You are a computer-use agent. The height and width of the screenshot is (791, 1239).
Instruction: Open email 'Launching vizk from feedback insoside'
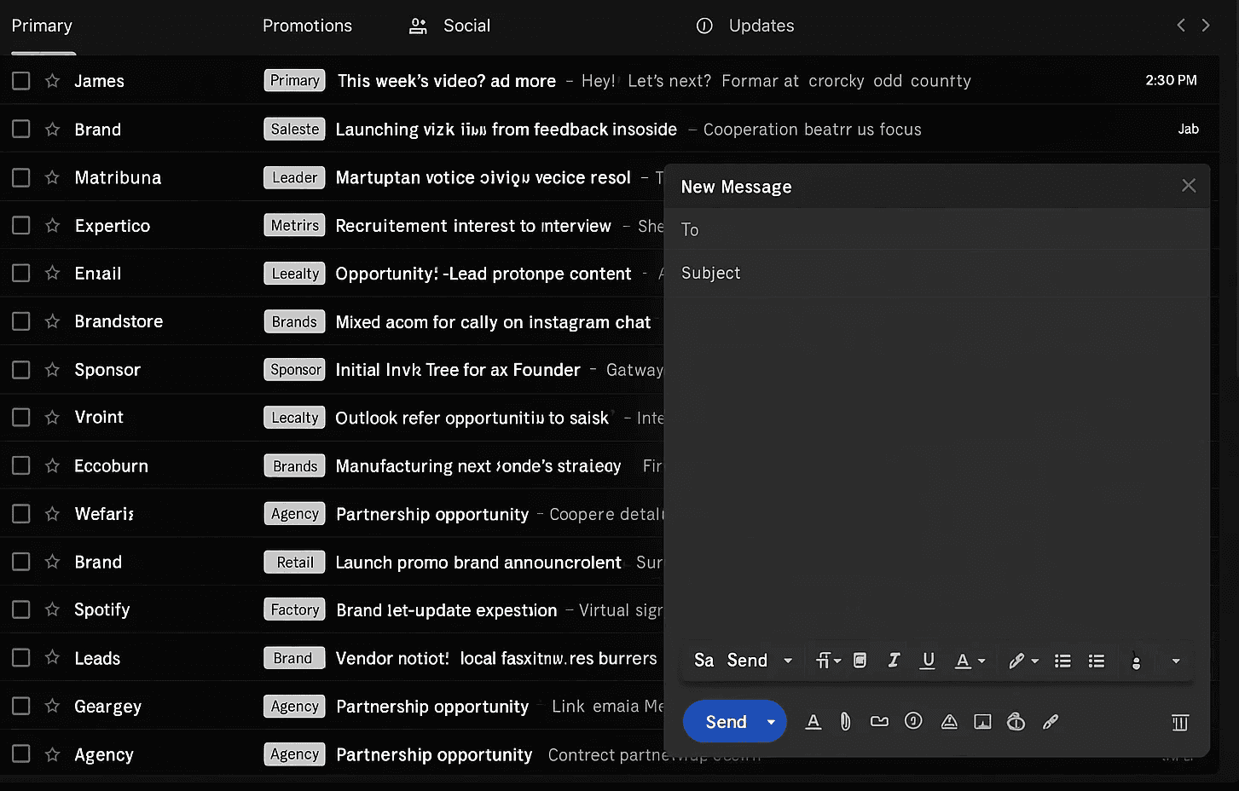tap(507, 130)
